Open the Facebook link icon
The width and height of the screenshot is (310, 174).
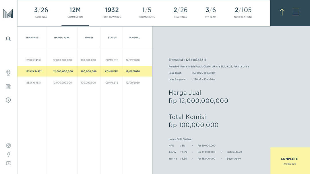8,154
